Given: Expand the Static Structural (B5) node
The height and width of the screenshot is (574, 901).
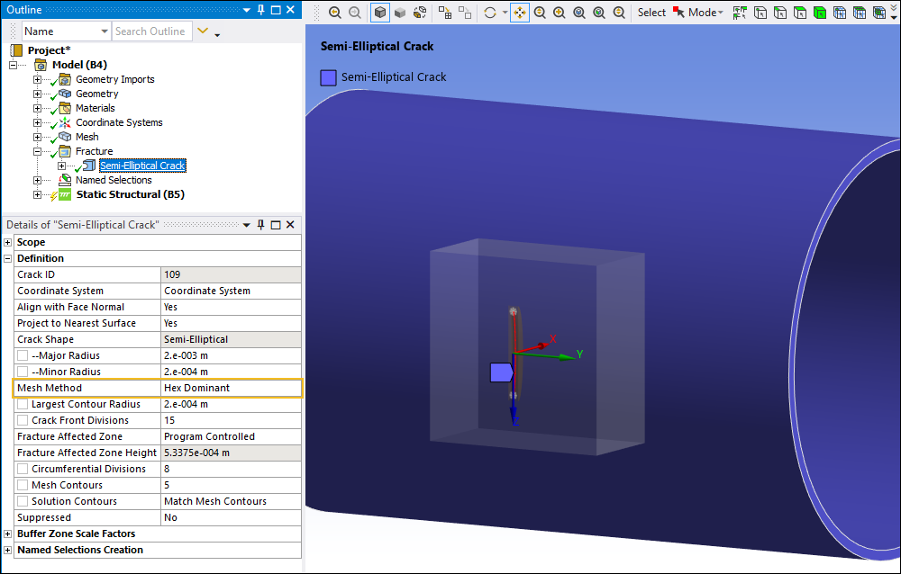Looking at the screenshot, I should 37,194.
